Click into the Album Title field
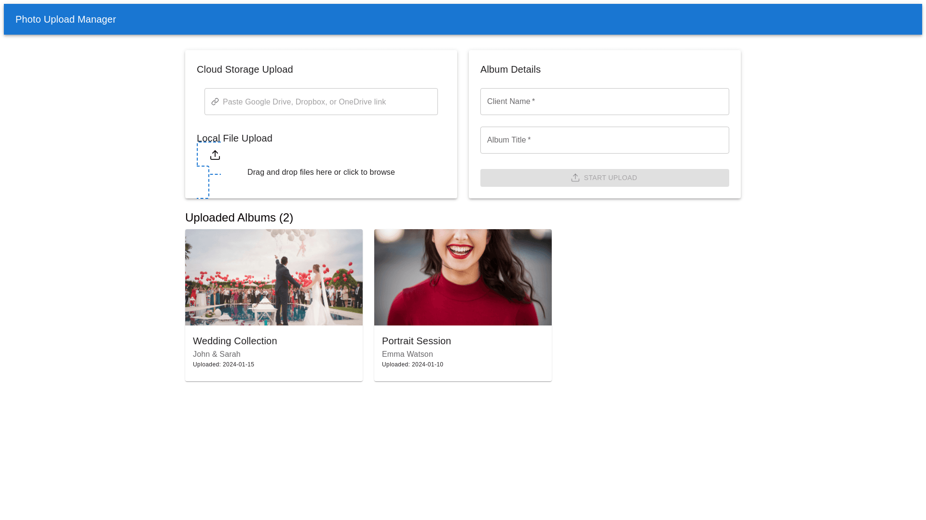The image size is (926, 520). [604, 140]
